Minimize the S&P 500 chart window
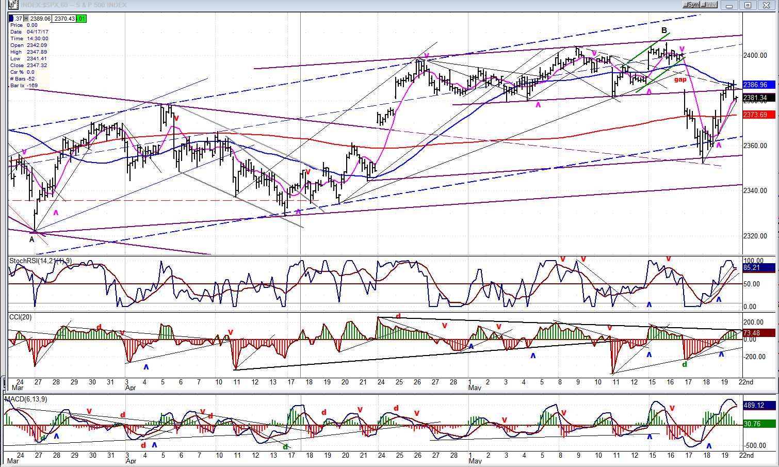 coord(729,5)
